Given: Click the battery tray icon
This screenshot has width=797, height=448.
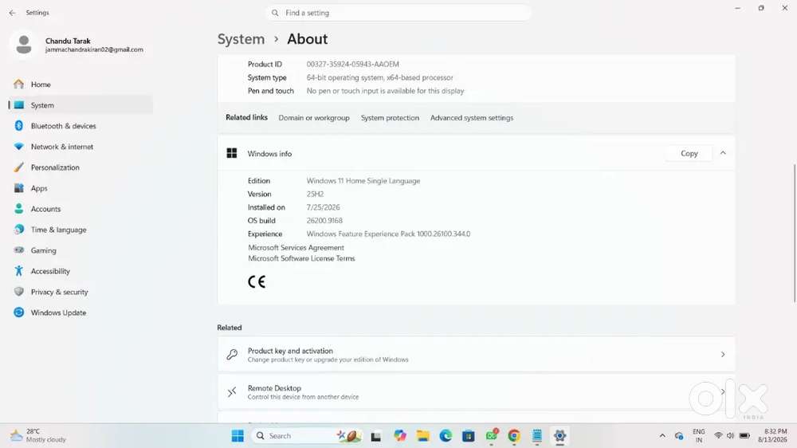Looking at the screenshot, I should tap(744, 436).
